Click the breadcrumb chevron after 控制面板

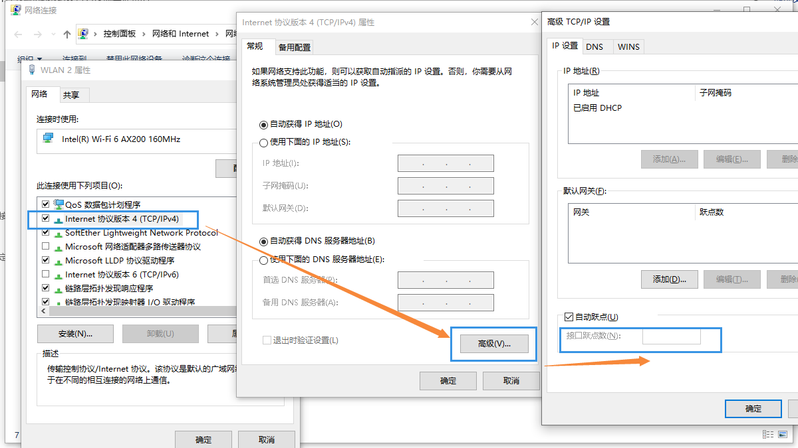tap(144, 34)
